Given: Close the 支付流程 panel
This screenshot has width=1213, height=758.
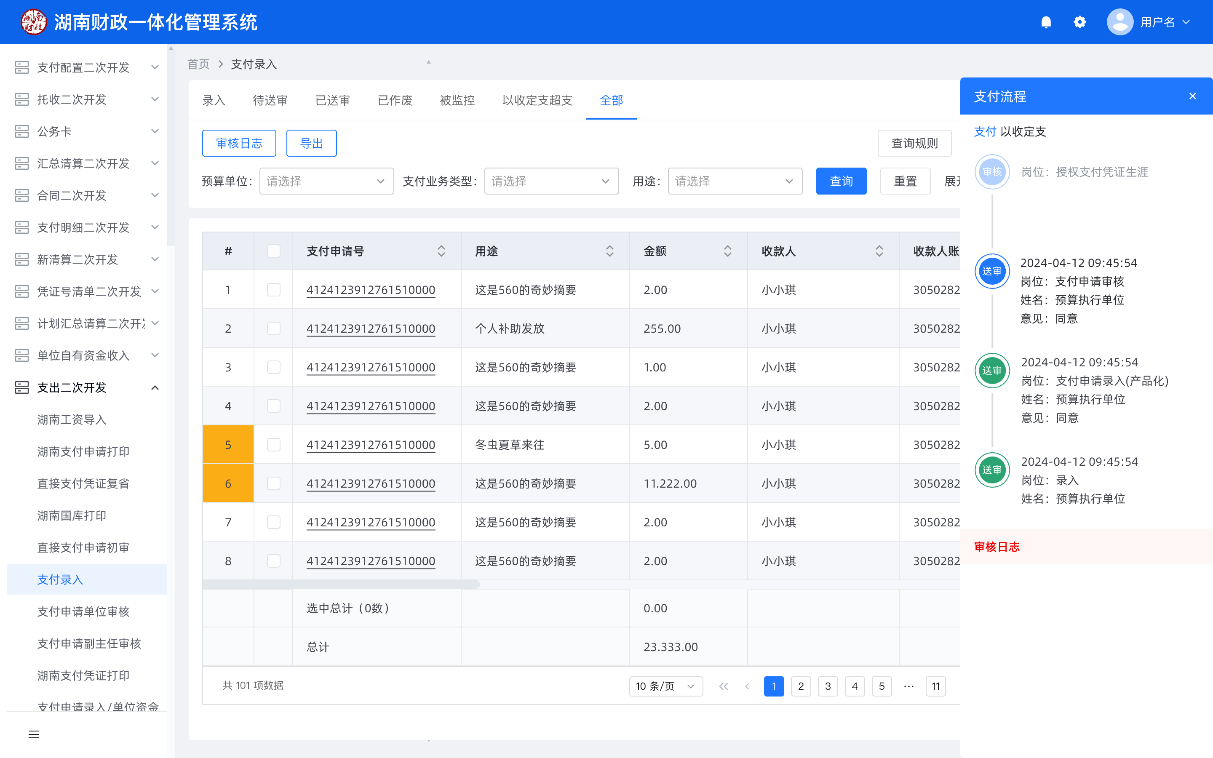Looking at the screenshot, I should click(x=1192, y=96).
